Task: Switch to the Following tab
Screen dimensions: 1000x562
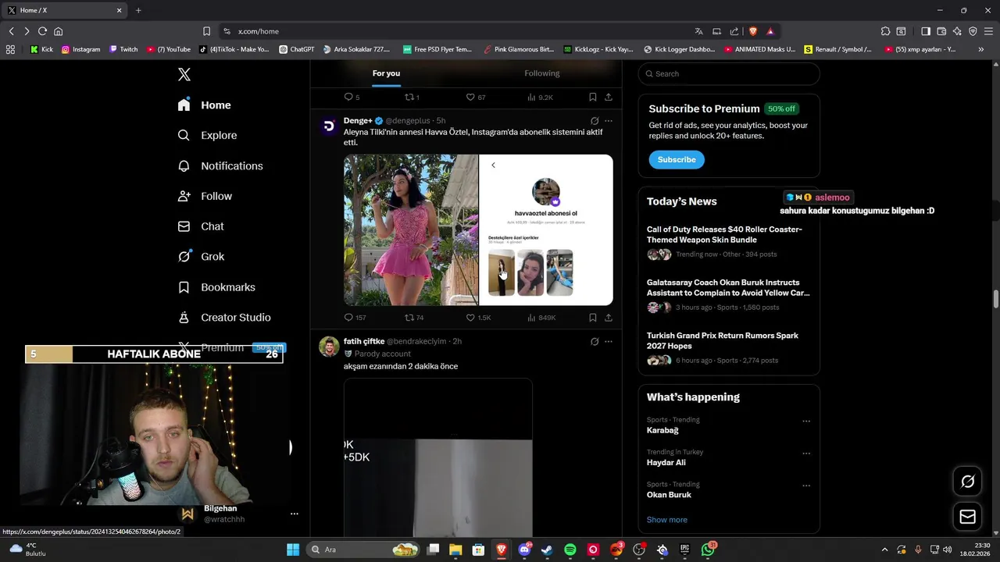Action: pos(542,73)
